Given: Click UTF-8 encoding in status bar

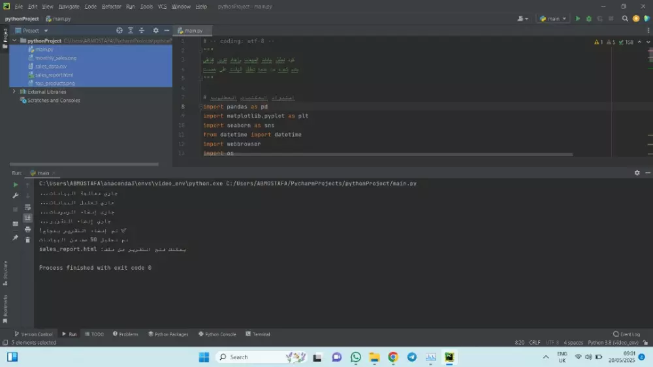Looking at the screenshot, I should 552,342.
